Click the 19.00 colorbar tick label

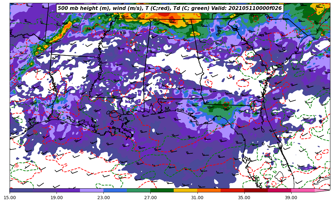(x=57, y=198)
